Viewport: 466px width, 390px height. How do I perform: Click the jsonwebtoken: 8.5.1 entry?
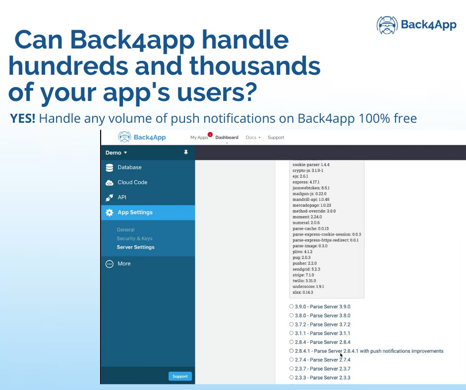pyautogui.click(x=311, y=188)
